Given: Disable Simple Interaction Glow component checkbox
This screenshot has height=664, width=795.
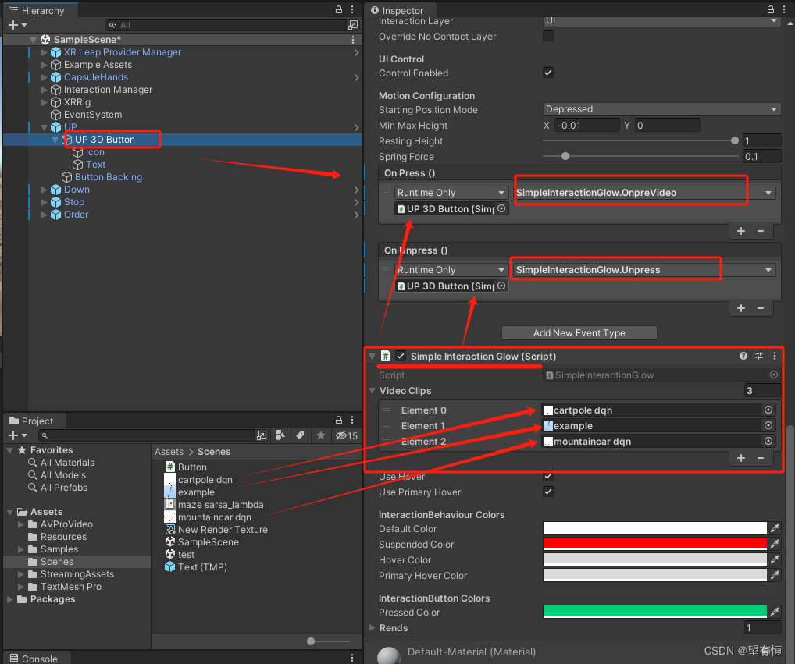Looking at the screenshot, I should [x=401, y=356].
